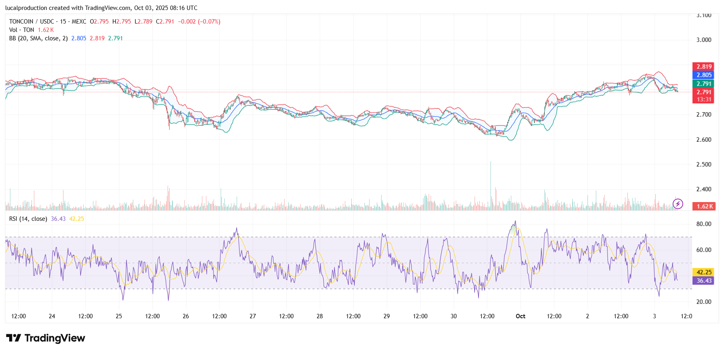
Task: Click the red 1.62K volume axis label
Action: tap(704, 206)
